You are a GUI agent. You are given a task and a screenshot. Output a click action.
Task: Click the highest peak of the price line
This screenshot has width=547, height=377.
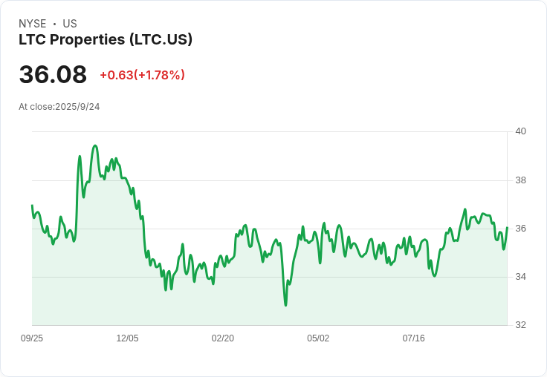pyautogui.click(x=95, y=145)
